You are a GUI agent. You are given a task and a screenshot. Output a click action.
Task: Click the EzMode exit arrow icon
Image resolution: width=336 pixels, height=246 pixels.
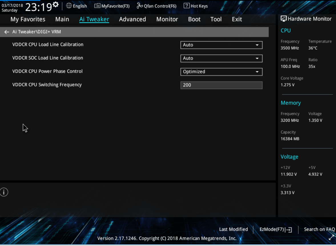pos(289,230)
